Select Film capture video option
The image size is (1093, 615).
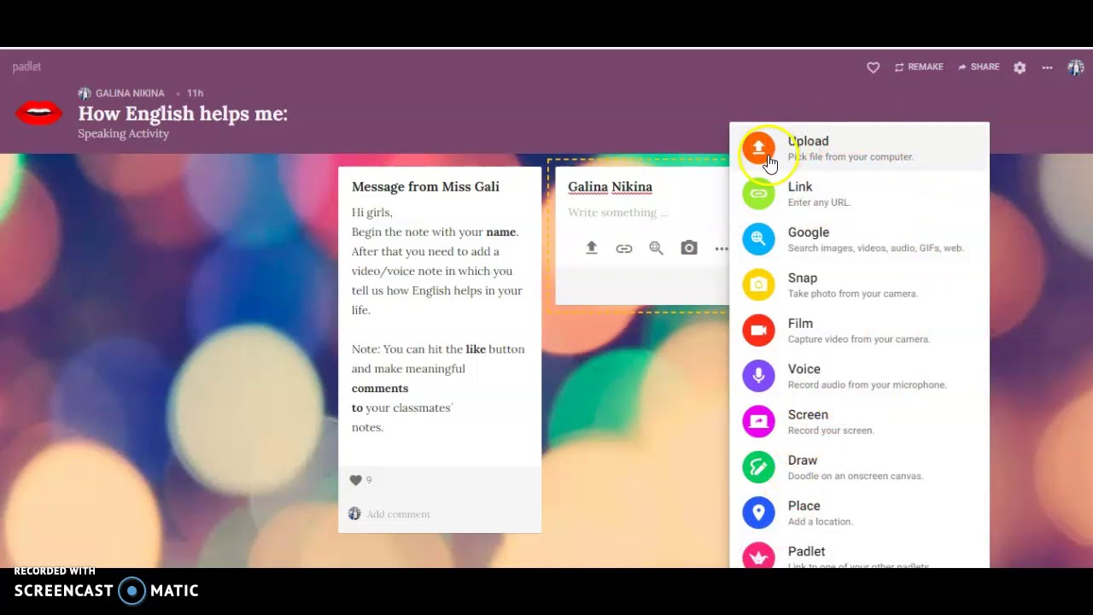pyautogui.click(x=859, y=331)
